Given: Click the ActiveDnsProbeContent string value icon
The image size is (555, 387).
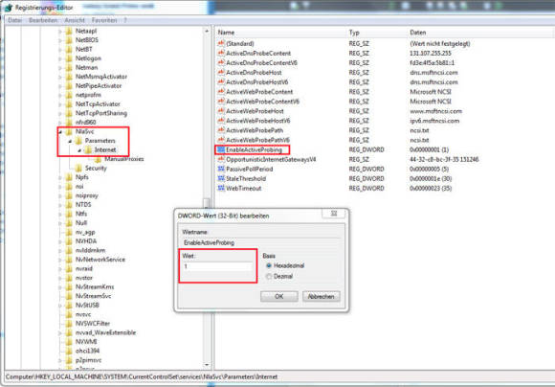Looking at the screenshot, I should [x=221, y=53].
